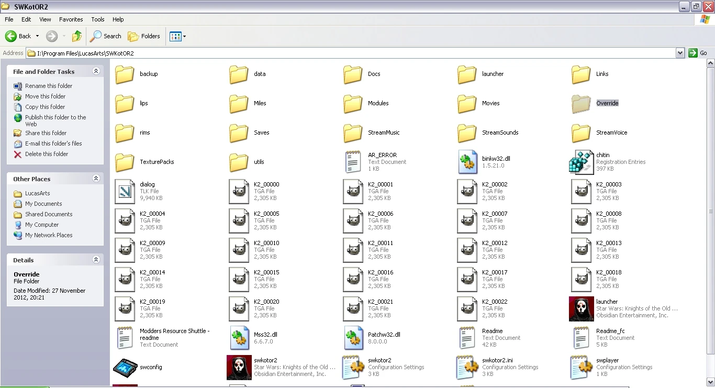Expand the Address bar dropdown list

click(680, 53)
